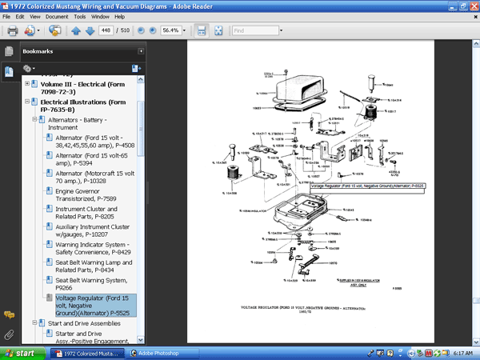Open the Attachments paperclip panel
This screenshot has height=360, width=480.
[x=10, y=334]
